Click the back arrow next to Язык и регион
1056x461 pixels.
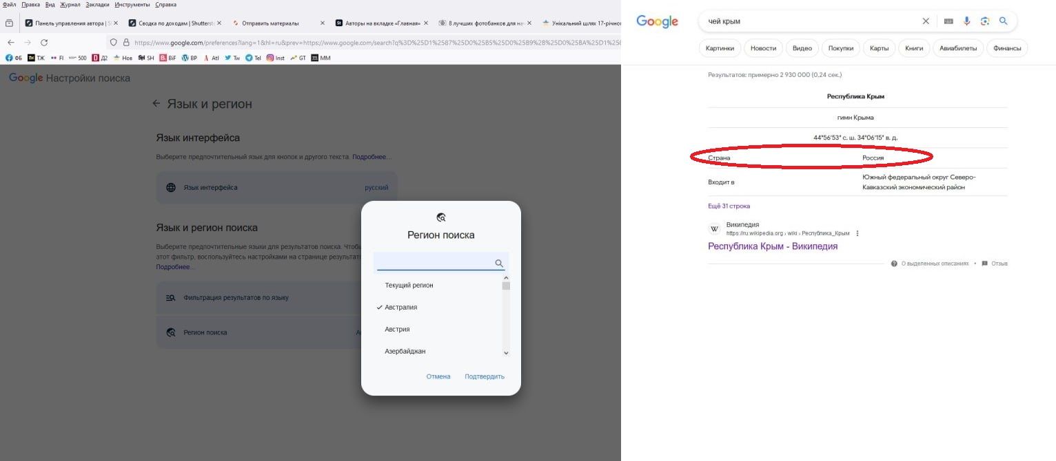(156, 104)
